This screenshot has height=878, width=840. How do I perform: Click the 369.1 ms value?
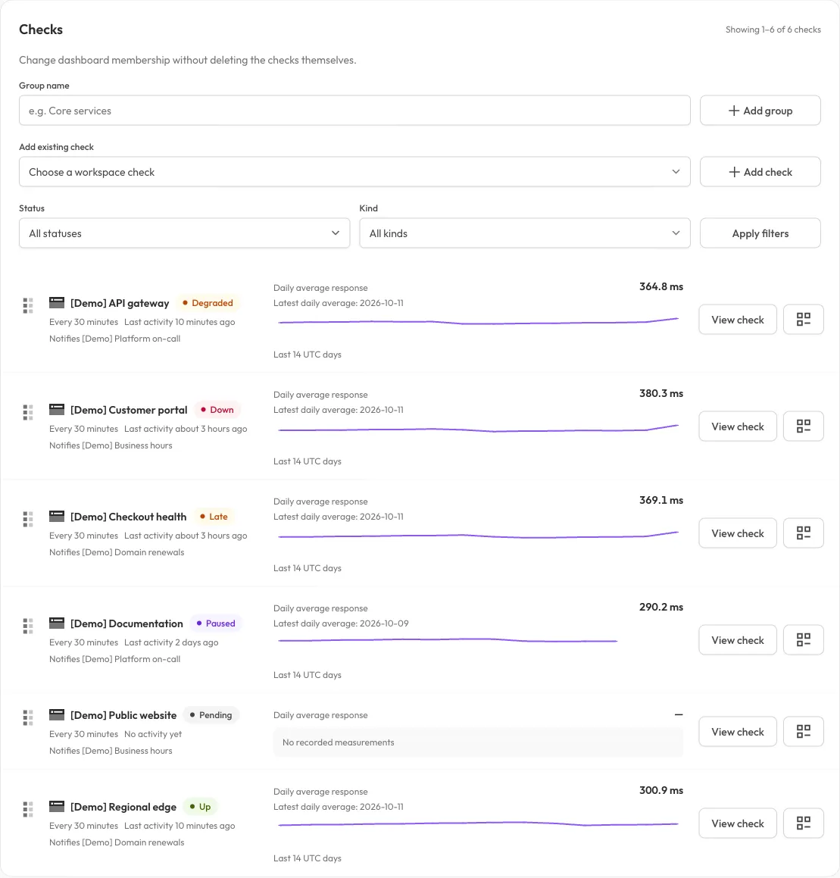(x=660, y=500)
